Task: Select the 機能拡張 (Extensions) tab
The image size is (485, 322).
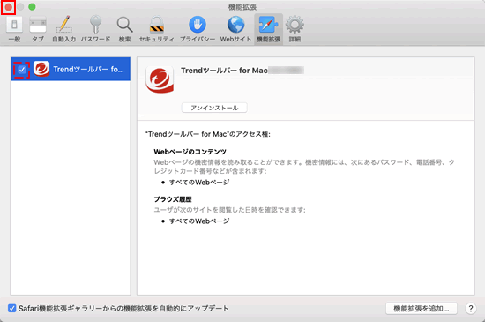Action: (268, 29)
